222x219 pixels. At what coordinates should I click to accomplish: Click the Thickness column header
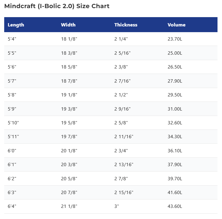click(x=126, y=25)
